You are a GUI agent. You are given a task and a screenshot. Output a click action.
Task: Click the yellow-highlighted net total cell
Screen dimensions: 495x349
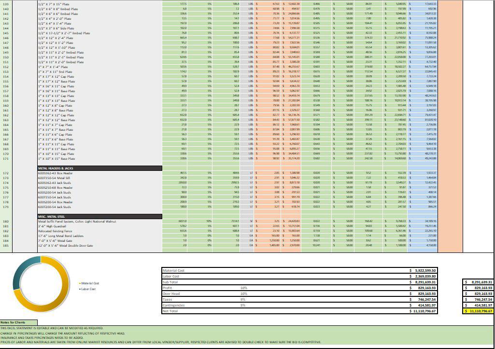[478, 311]
